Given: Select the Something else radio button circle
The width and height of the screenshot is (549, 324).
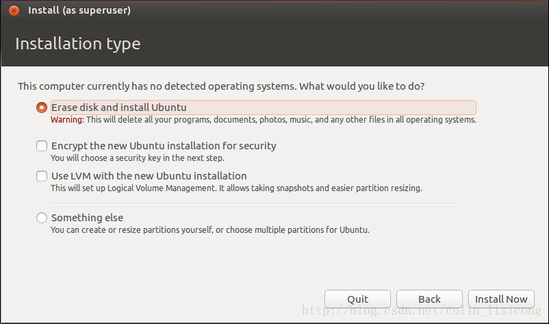Looking at the screenshot, I should (42, 218).
